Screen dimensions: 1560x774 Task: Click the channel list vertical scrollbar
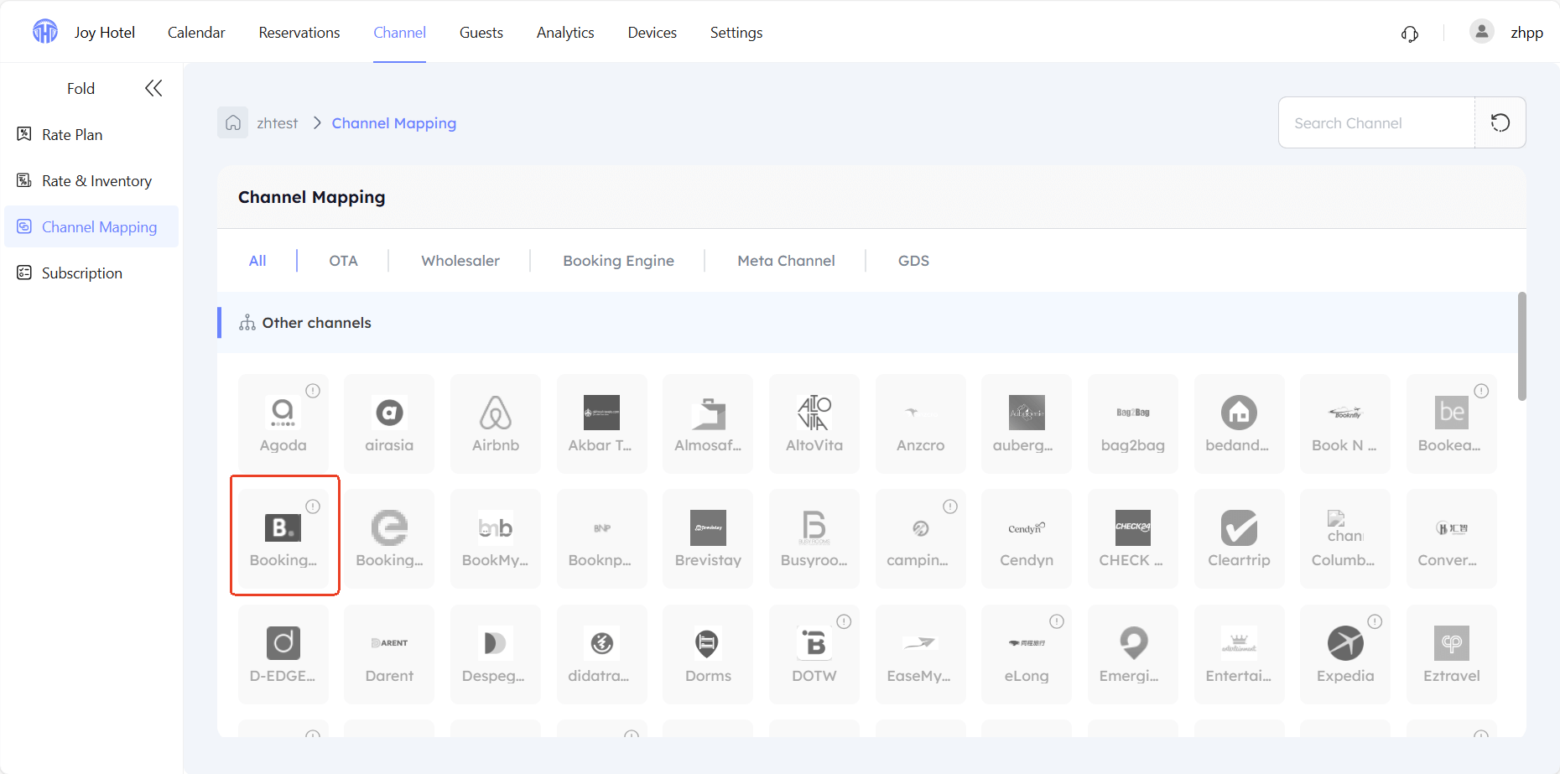(1521, 346)
